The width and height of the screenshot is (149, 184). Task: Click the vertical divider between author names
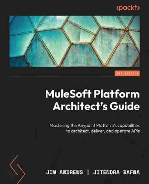(88, 172)
